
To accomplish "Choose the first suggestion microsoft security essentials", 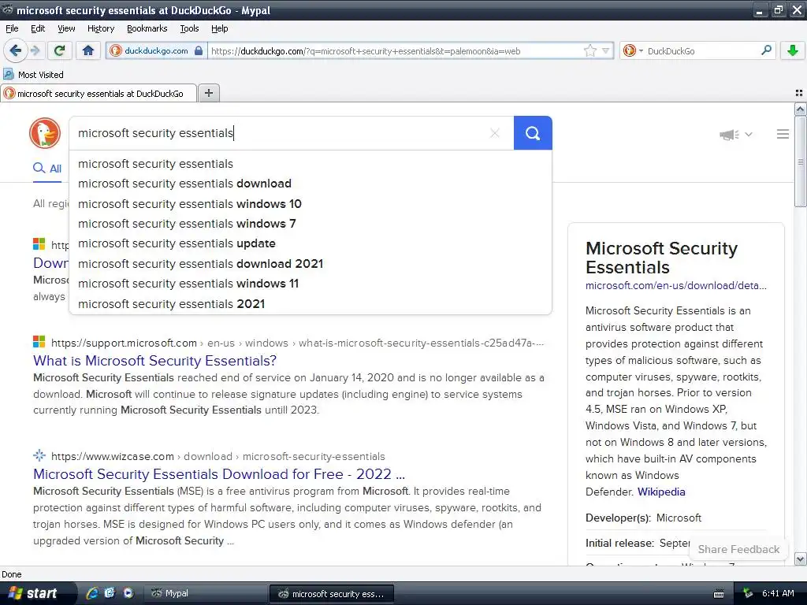I will [x=311, y=164].
